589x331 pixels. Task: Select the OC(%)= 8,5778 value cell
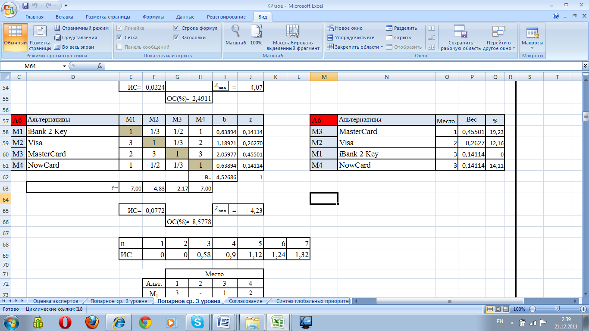(x=200, y=222)
